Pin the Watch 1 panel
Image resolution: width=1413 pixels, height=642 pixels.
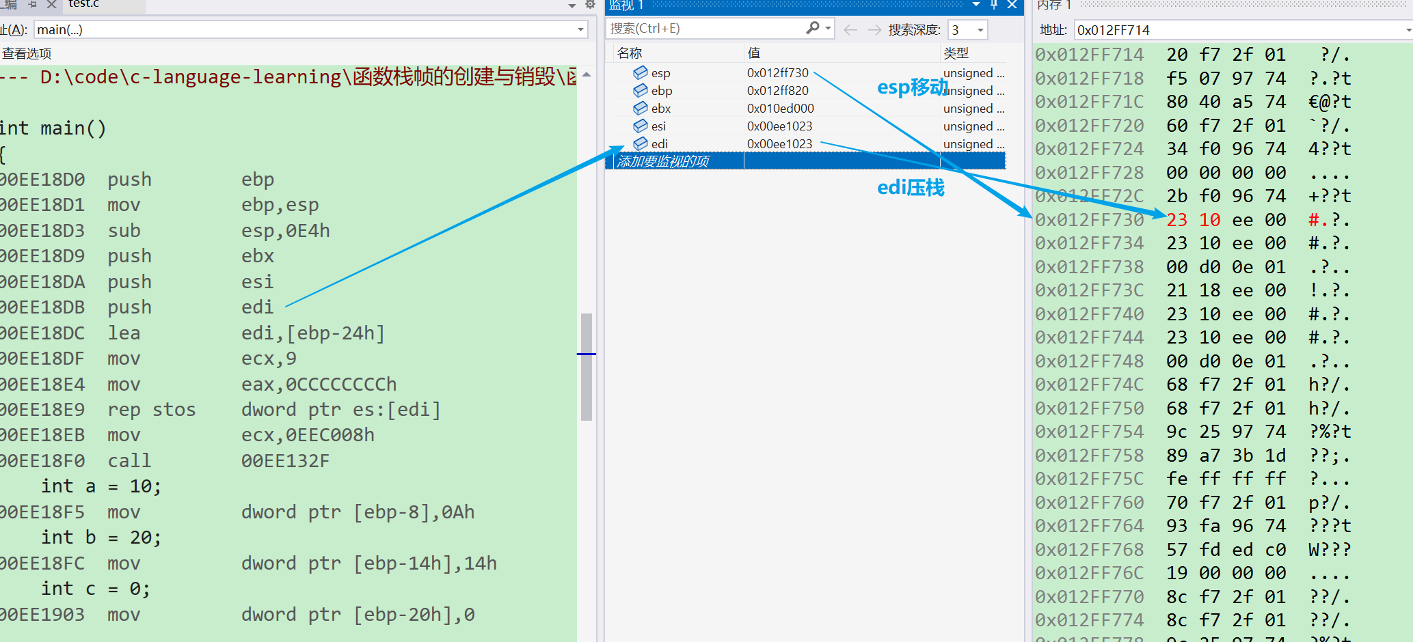(x=994, y=5)
